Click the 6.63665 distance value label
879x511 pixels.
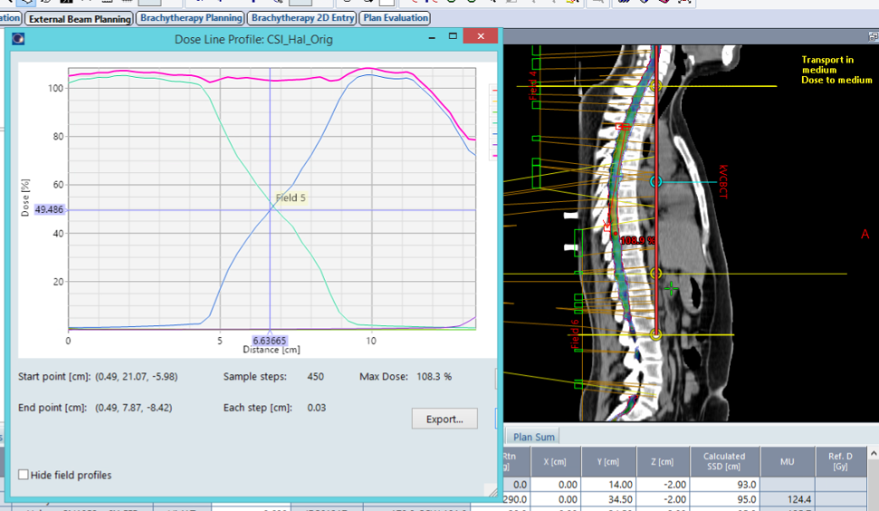pyautogui.click(x=270, y=341)
